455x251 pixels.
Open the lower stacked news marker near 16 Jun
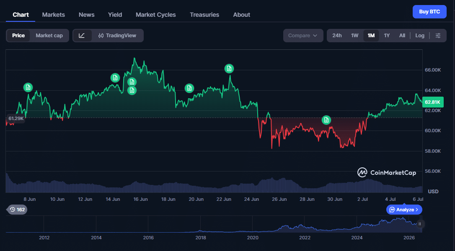pyautogui.click(x=132, y=90)
